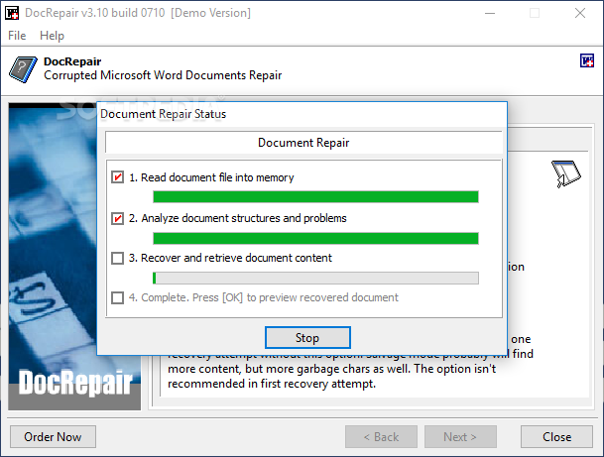The image size is (604, 457).
Task: Click the Document Repair header label
Action: pyautogui.click(x=303, y=143)
